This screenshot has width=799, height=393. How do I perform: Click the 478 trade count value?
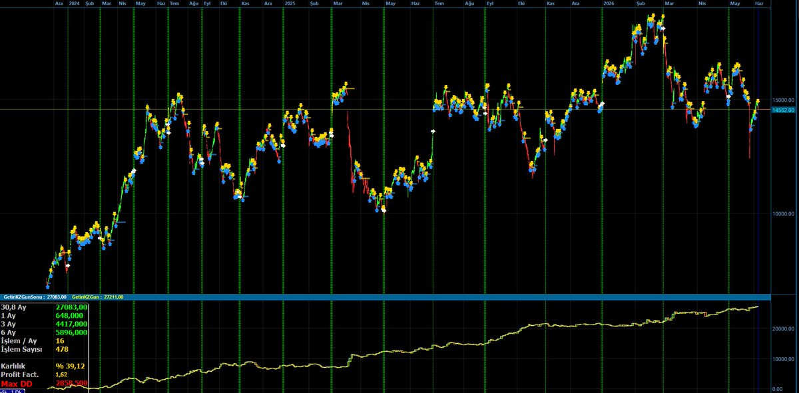(63, 349)
